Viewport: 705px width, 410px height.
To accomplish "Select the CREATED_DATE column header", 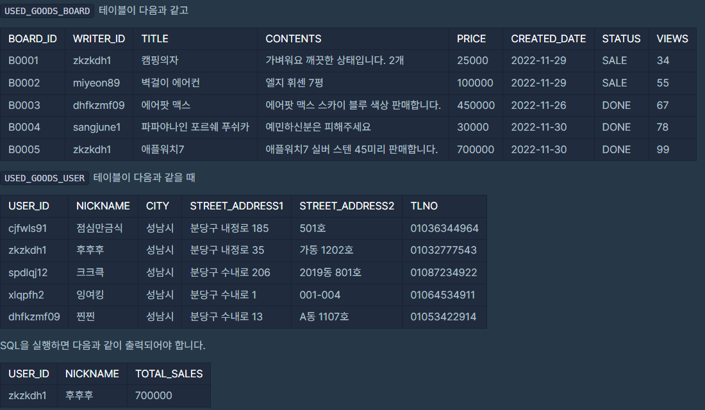I will tap(548, 38).
